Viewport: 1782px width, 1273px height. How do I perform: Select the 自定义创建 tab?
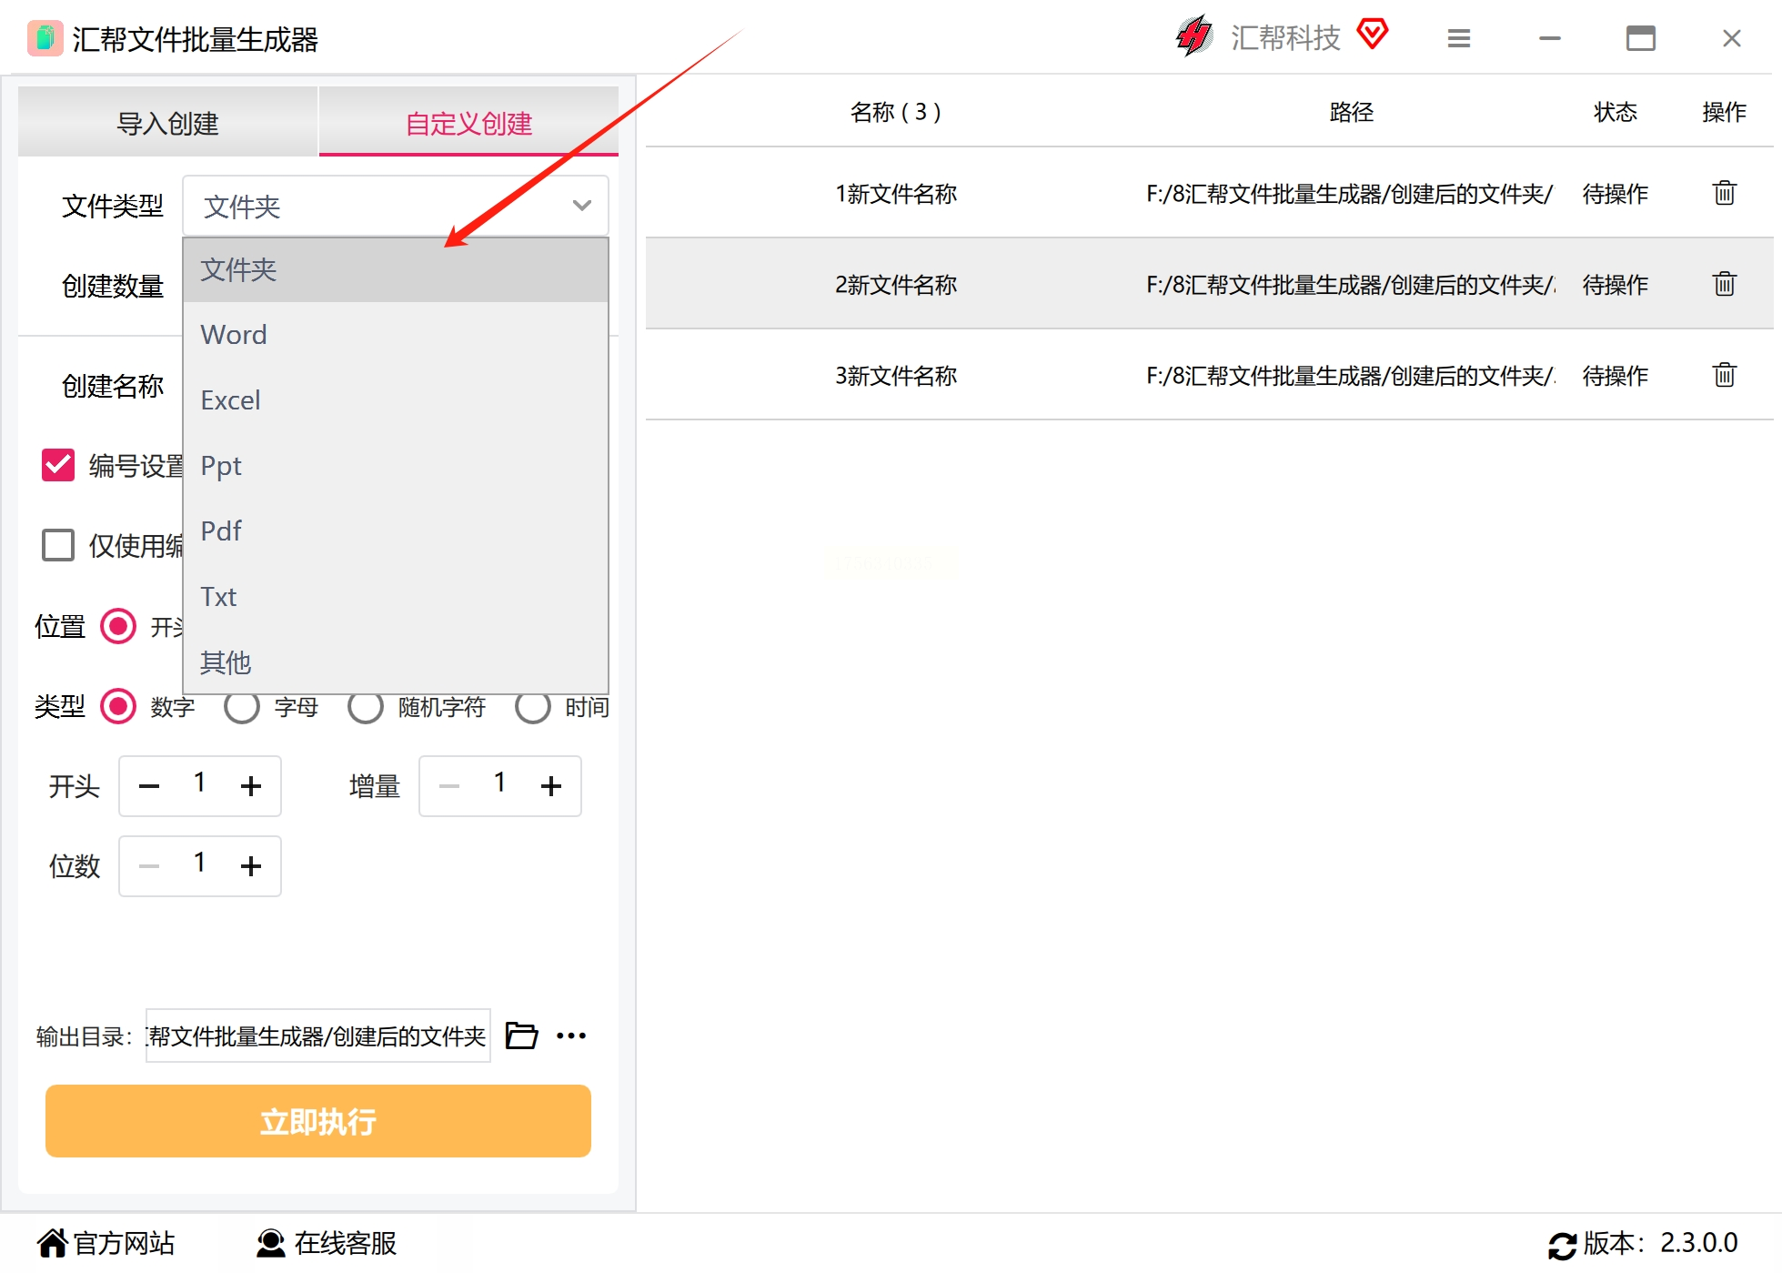pyautogui.click(x=468, y=123)
